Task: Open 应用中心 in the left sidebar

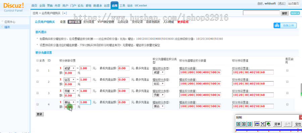Action: point(10,22)
